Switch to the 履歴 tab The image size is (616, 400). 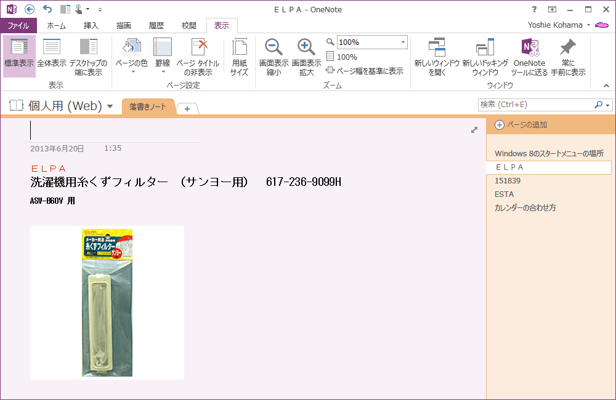point(156,25)
